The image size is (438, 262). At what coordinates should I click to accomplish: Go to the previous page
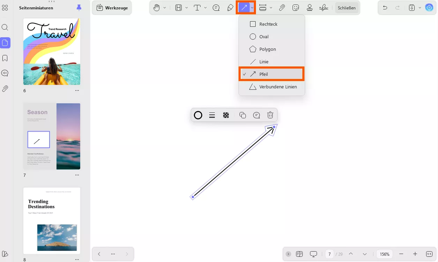coord(351,254)
